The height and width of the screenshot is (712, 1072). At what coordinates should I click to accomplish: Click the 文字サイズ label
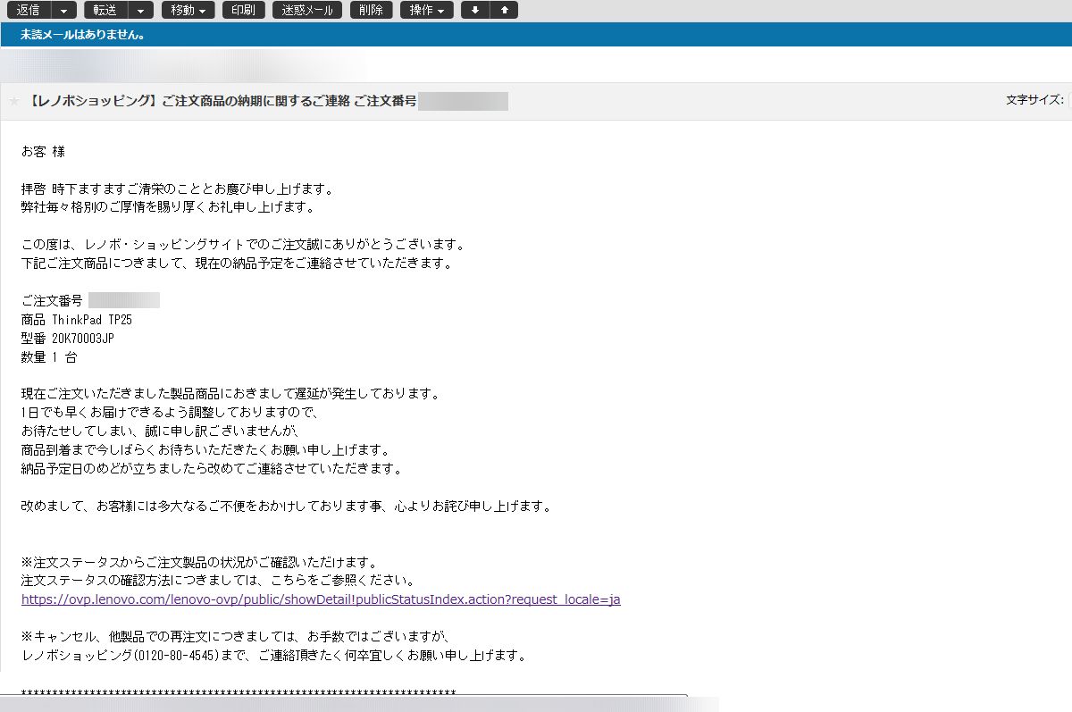pos(1034,100)
